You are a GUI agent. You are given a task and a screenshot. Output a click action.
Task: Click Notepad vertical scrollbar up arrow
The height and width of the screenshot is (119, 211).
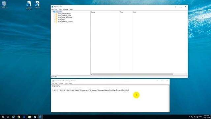pyautogui.click(x=168, y=86)
